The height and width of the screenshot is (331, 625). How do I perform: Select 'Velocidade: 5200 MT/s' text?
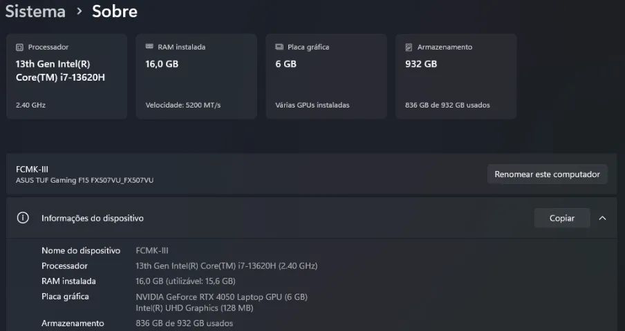183,106
